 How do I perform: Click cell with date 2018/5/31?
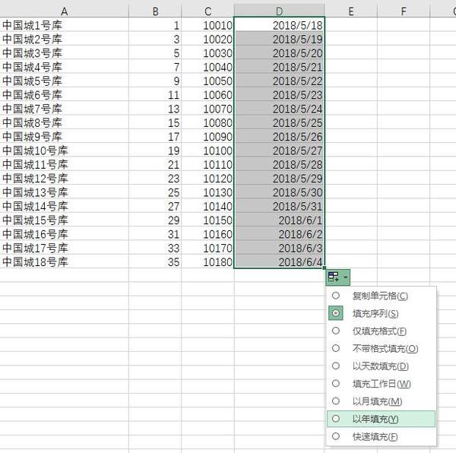[279, 206]
